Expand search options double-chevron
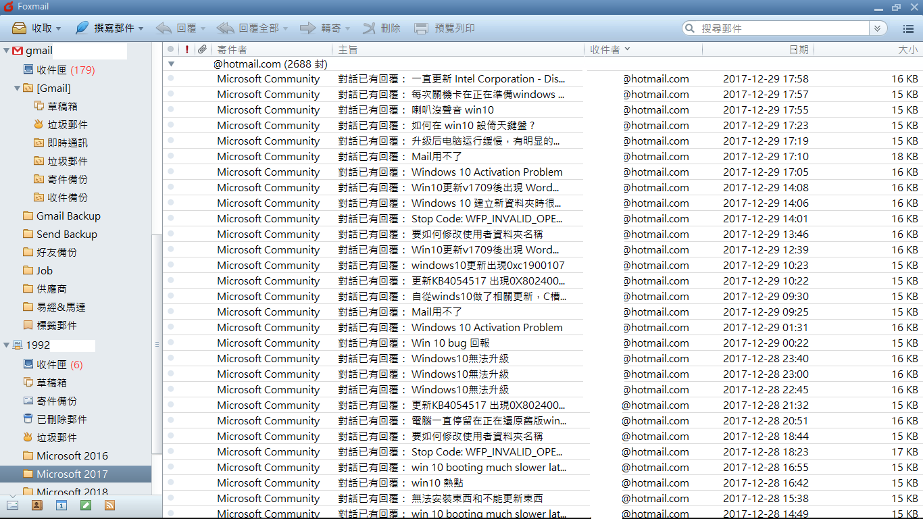Viewport: 923px width, 519px height. (878, 28)
